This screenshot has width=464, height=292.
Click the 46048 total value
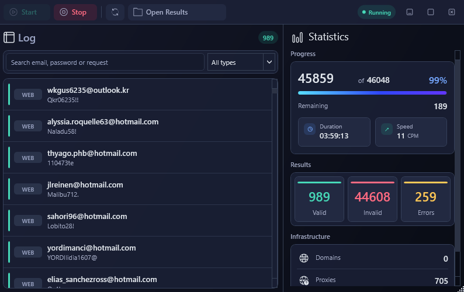378,80
